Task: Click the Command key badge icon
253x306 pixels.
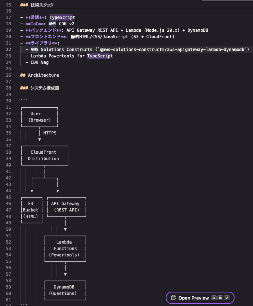Action: [220, 298]
